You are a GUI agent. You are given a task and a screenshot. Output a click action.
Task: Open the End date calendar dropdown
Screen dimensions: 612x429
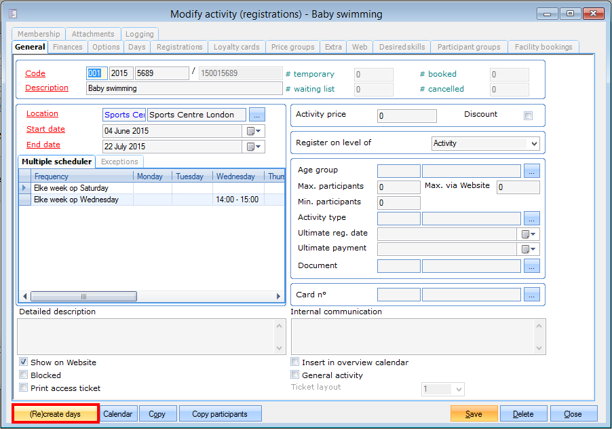point(254,147)
